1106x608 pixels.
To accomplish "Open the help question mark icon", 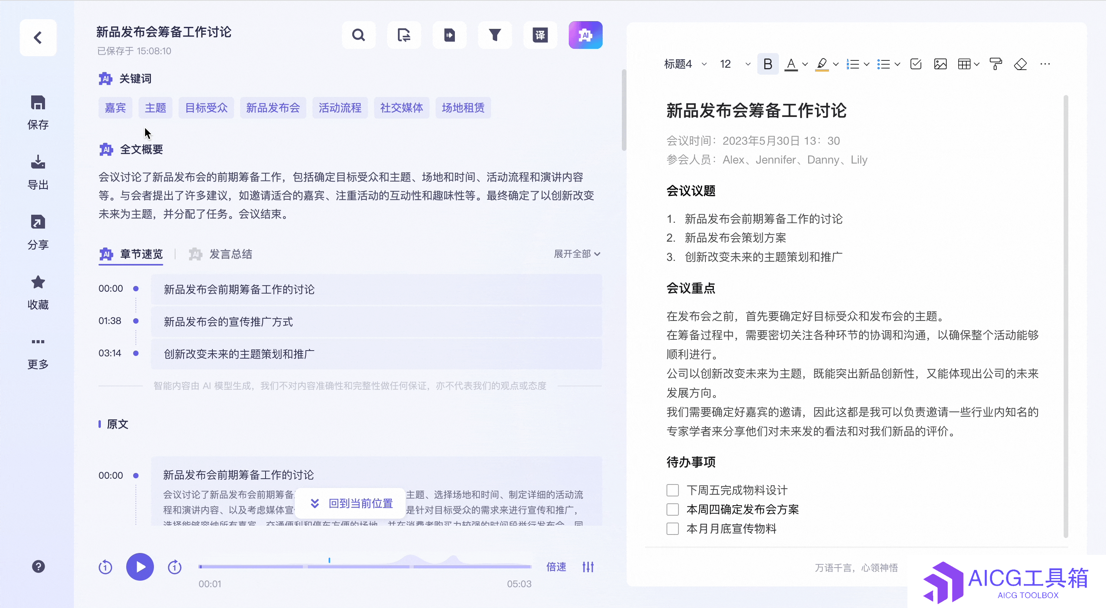I will tap(38, 566).
